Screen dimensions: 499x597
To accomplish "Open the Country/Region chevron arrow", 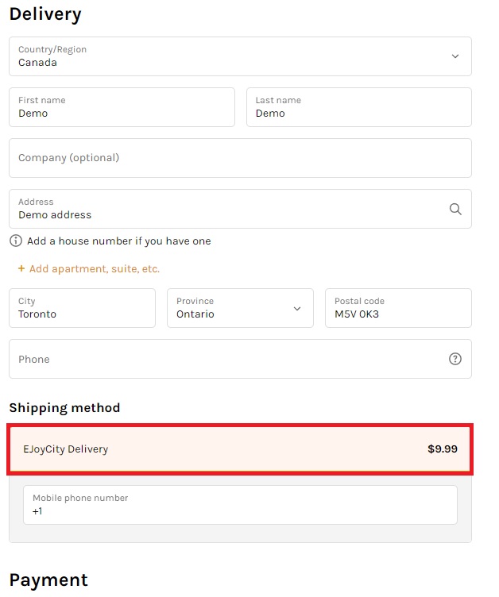I will click(455, 56).
